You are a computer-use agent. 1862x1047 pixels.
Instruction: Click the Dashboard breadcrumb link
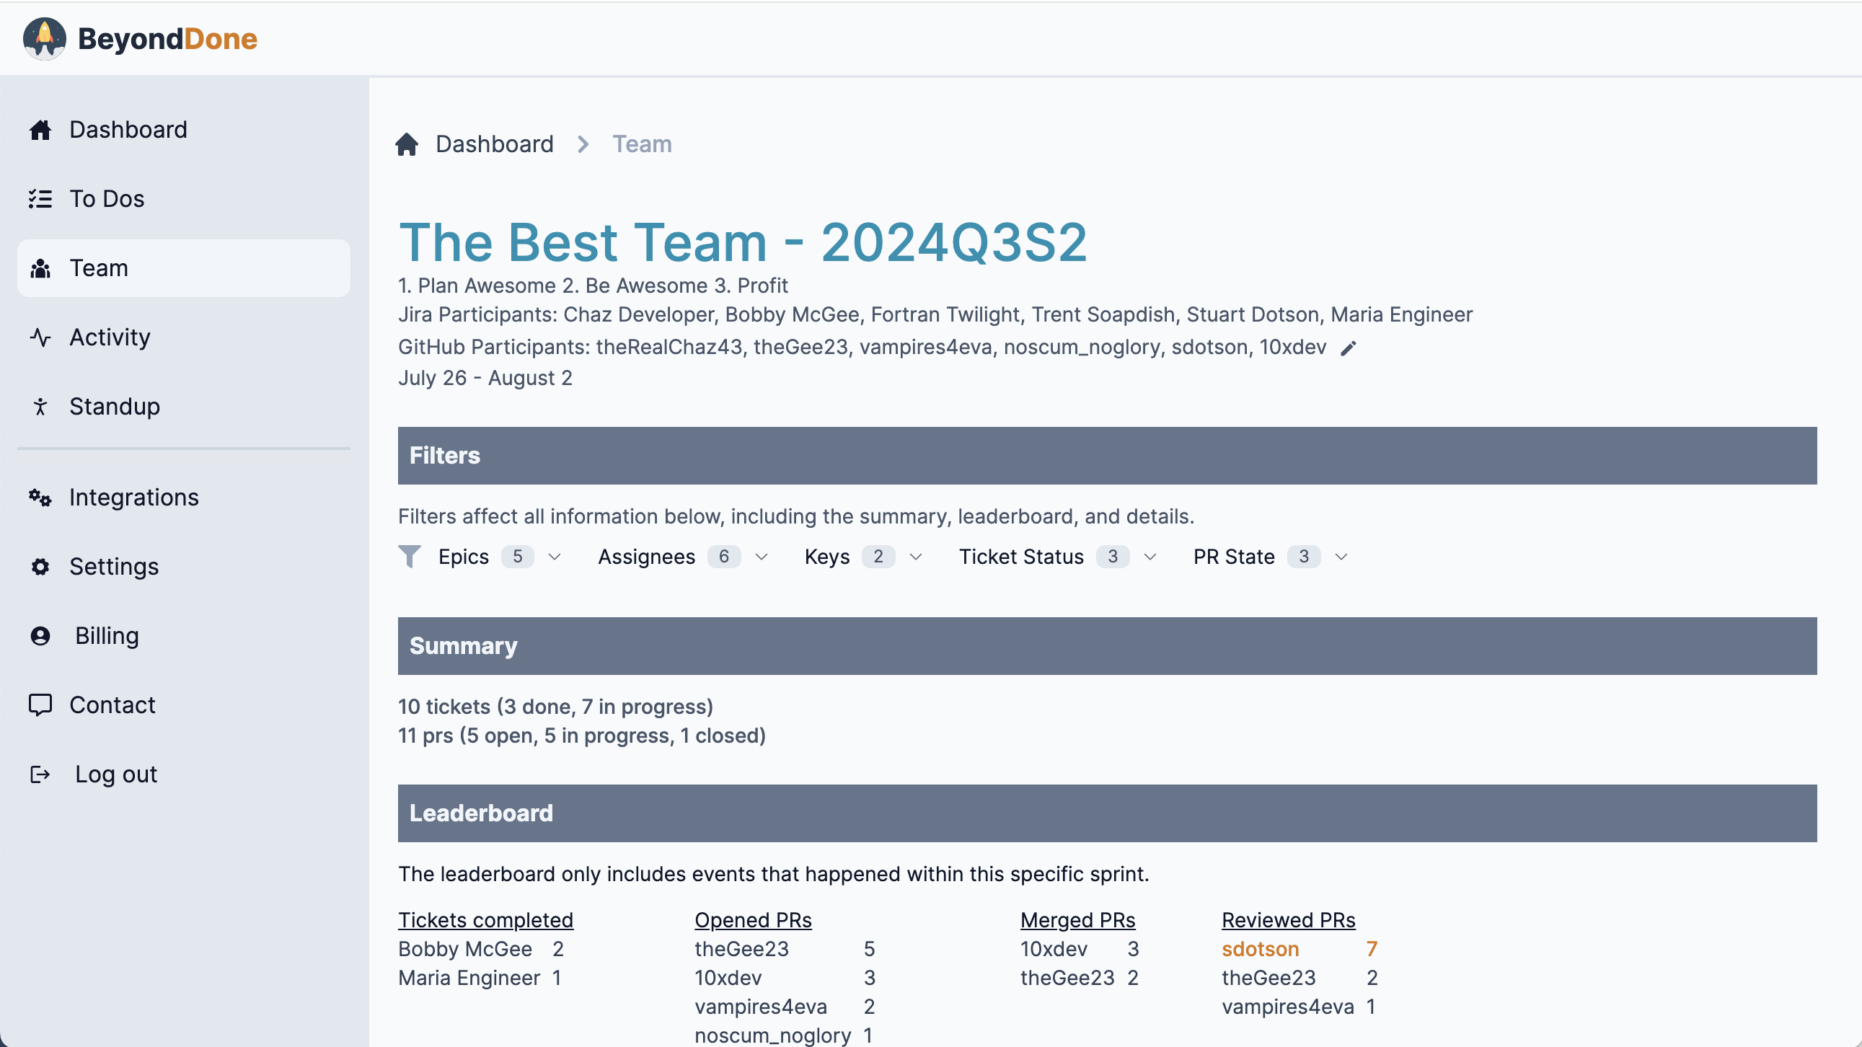tap(495, 144)
